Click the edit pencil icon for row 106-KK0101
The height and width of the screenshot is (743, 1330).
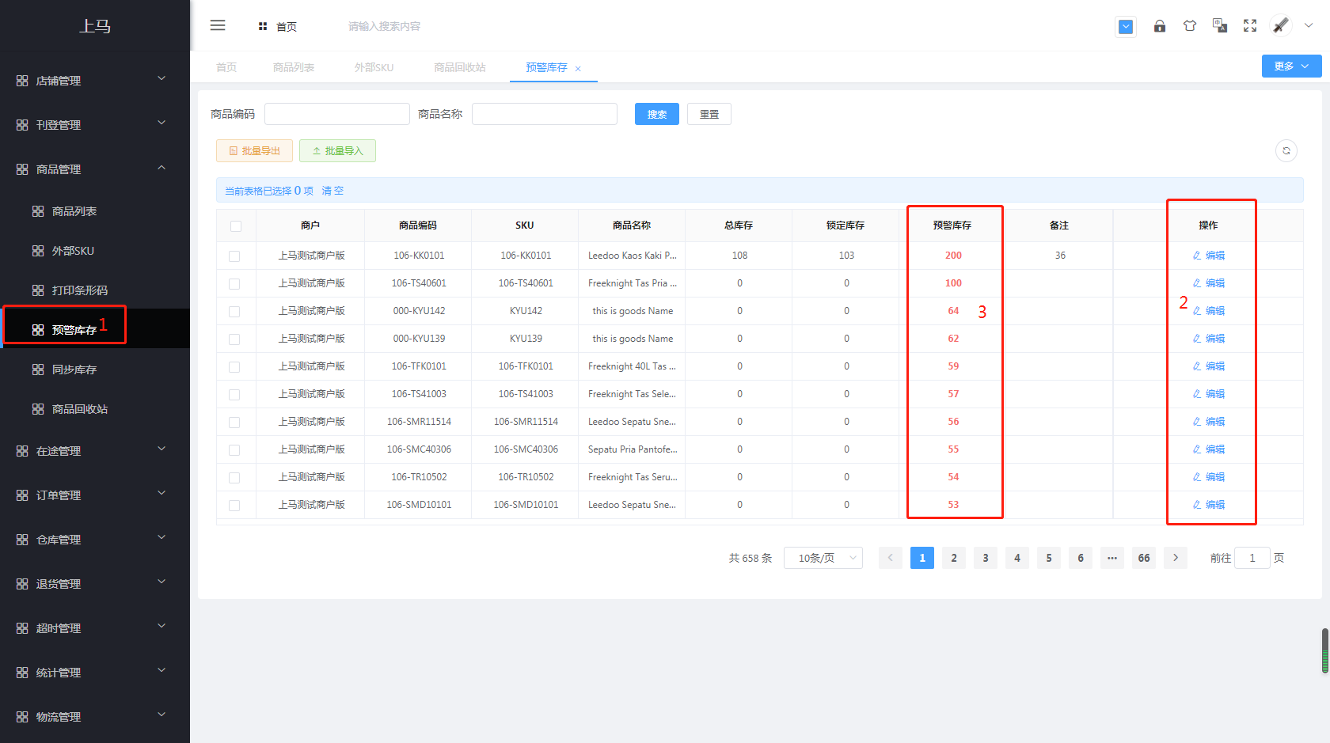point(1197,256)
